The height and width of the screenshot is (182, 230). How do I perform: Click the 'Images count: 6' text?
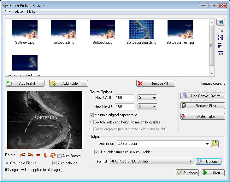[213, 83]
